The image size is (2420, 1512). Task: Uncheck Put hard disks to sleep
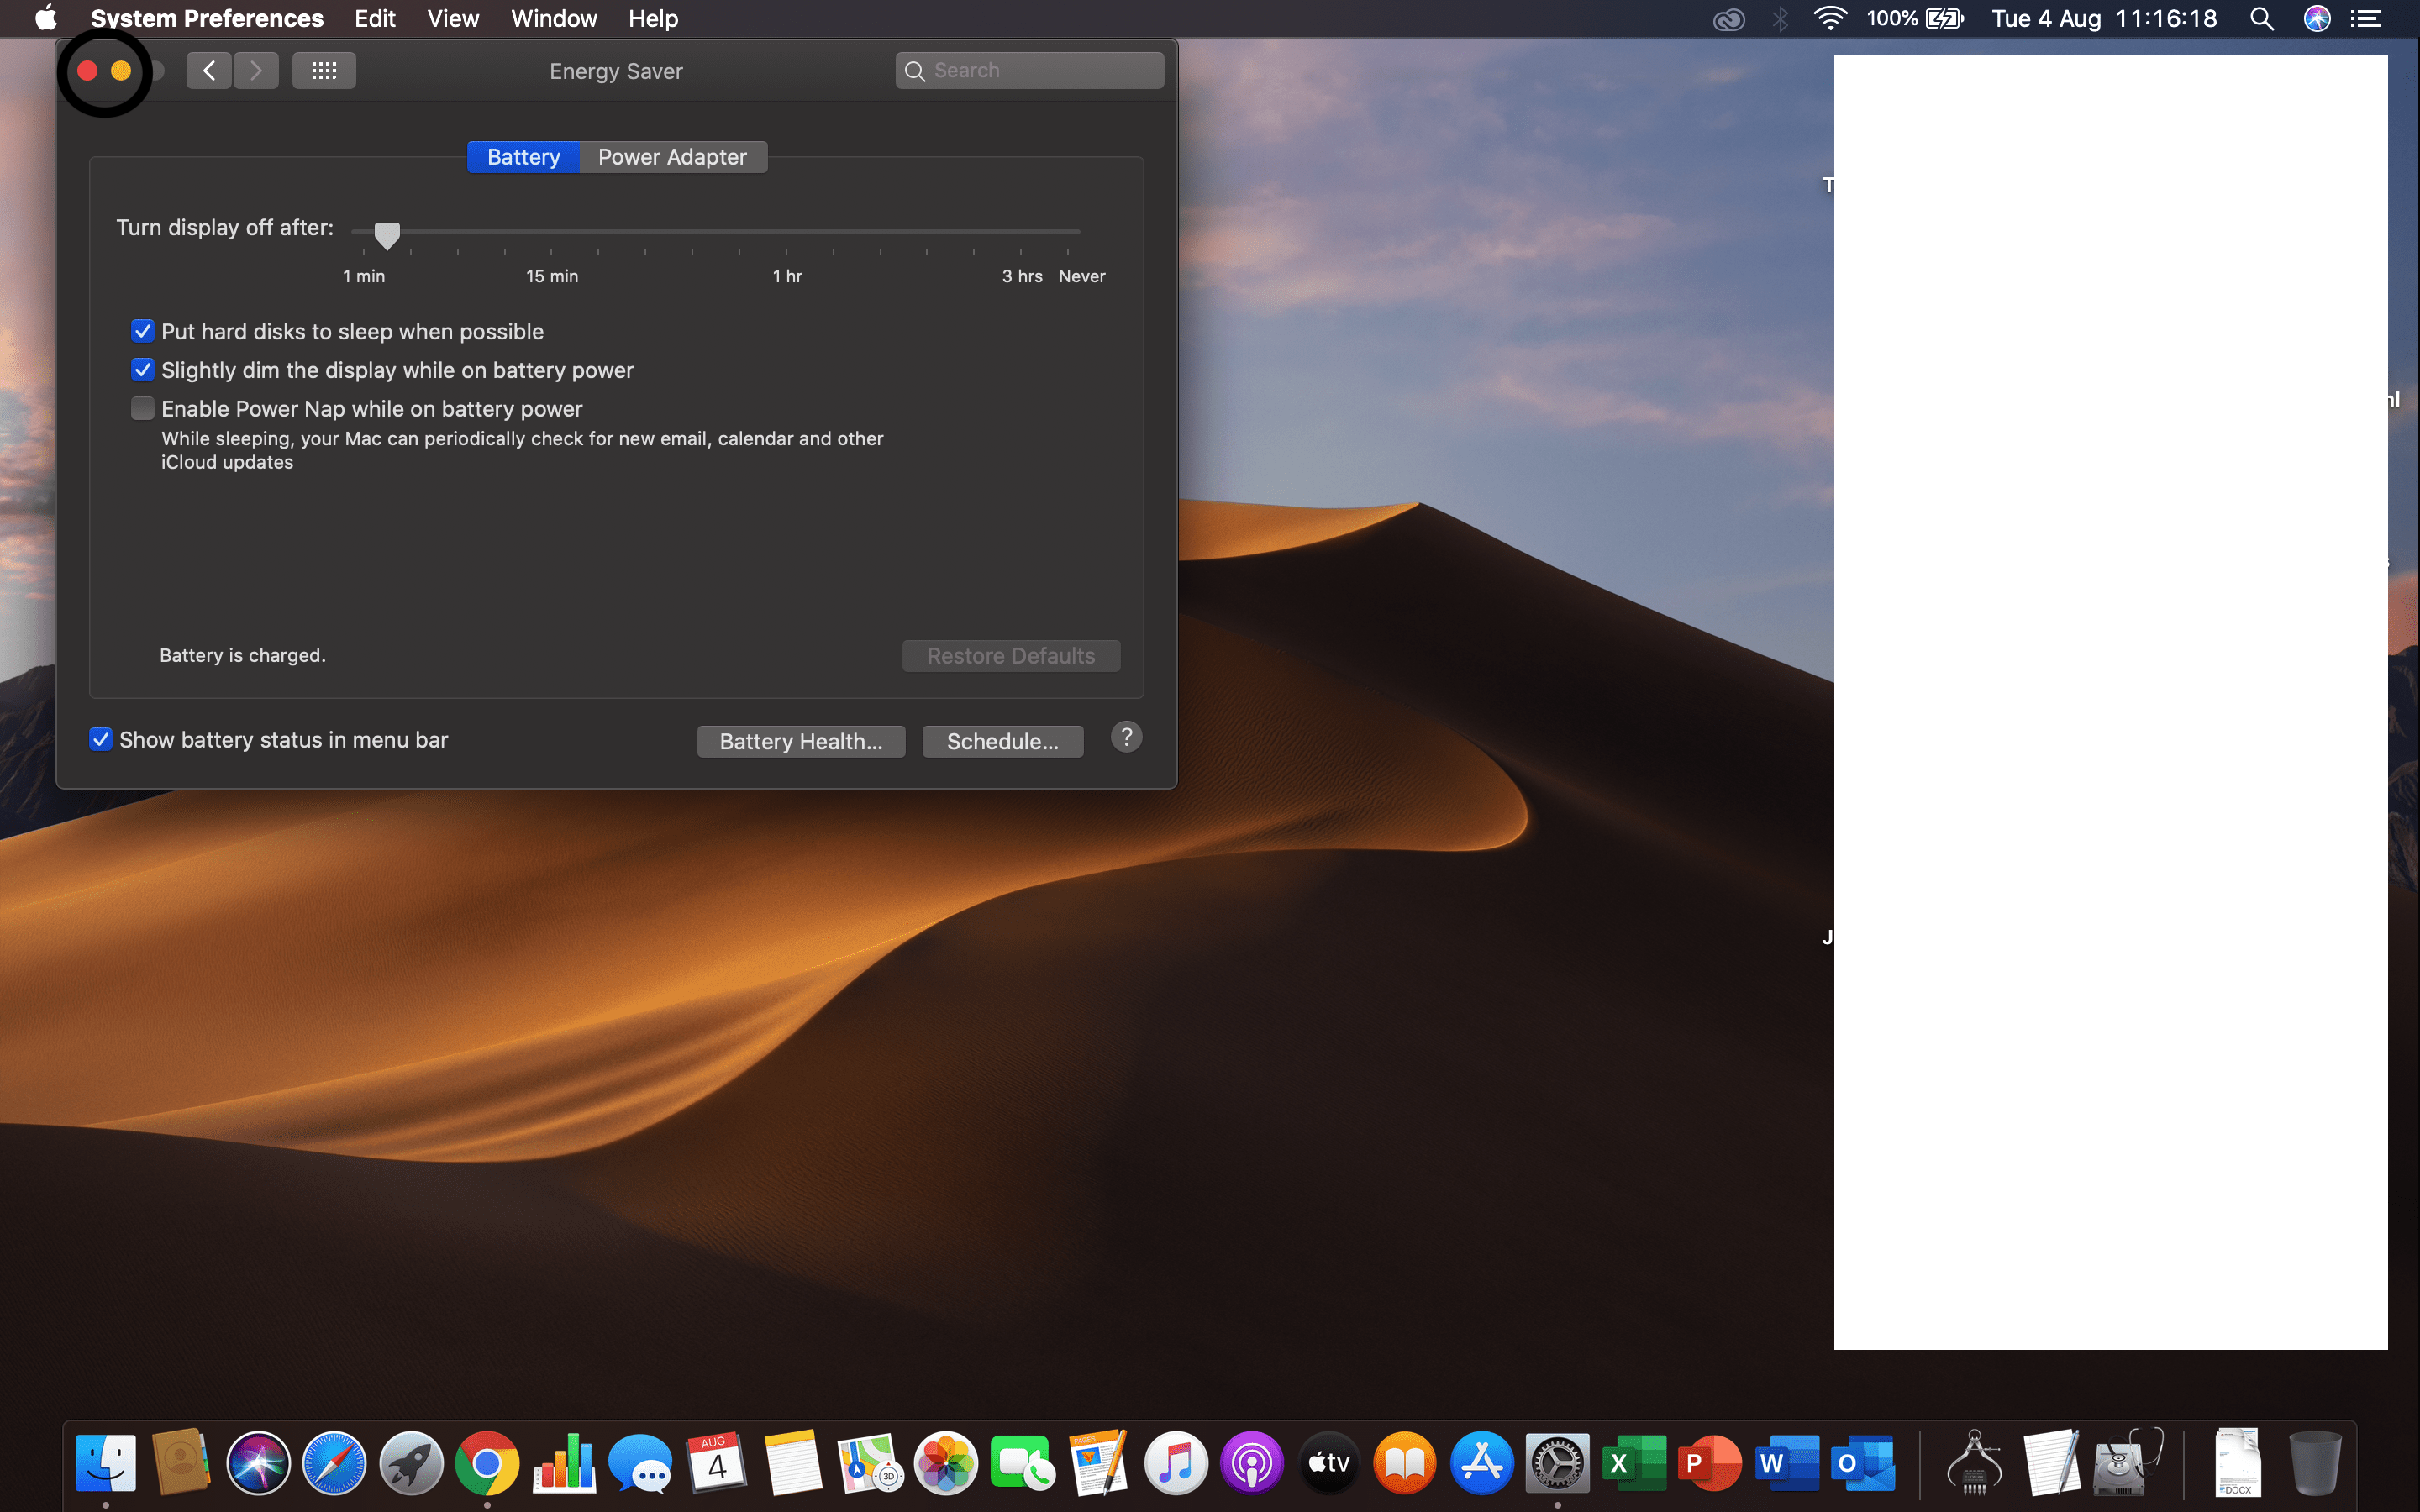143,331
